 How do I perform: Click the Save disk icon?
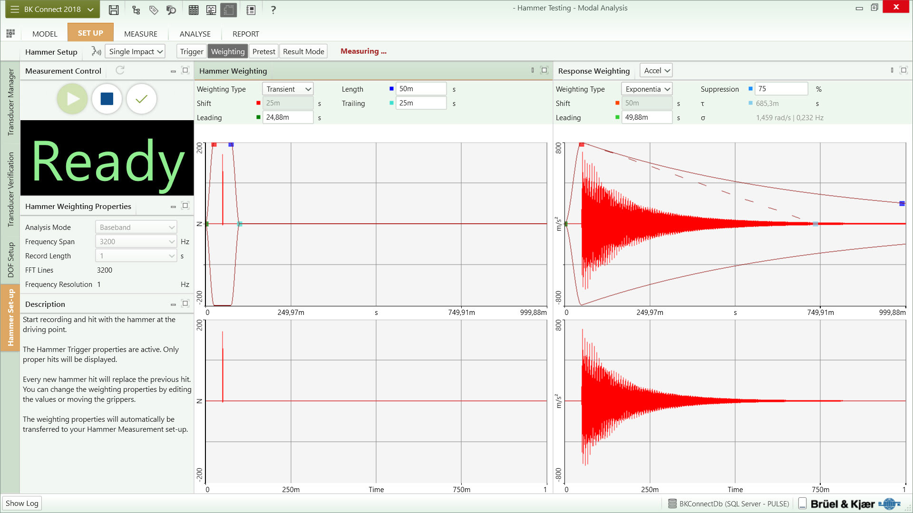pos(114,9)
